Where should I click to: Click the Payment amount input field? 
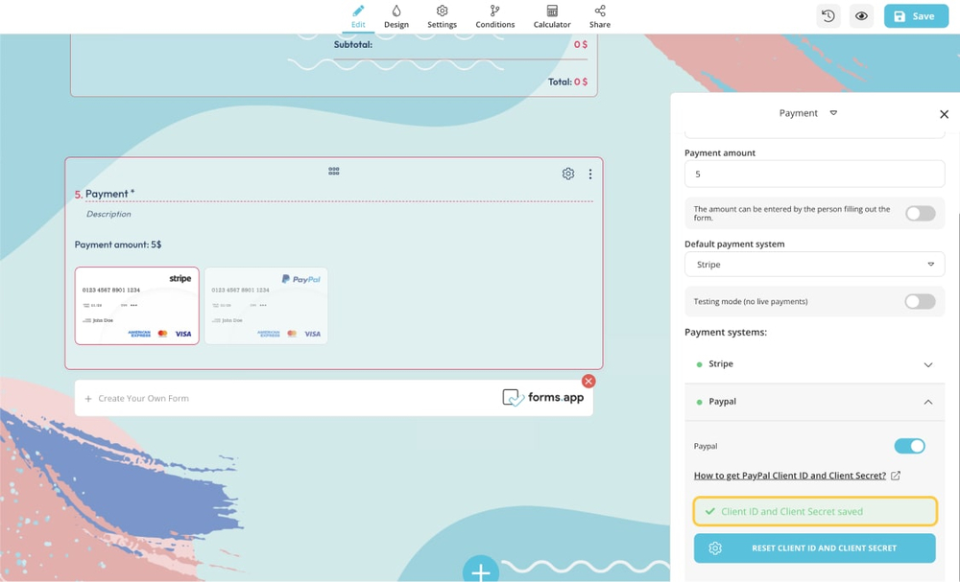click(x=814, y=174)
